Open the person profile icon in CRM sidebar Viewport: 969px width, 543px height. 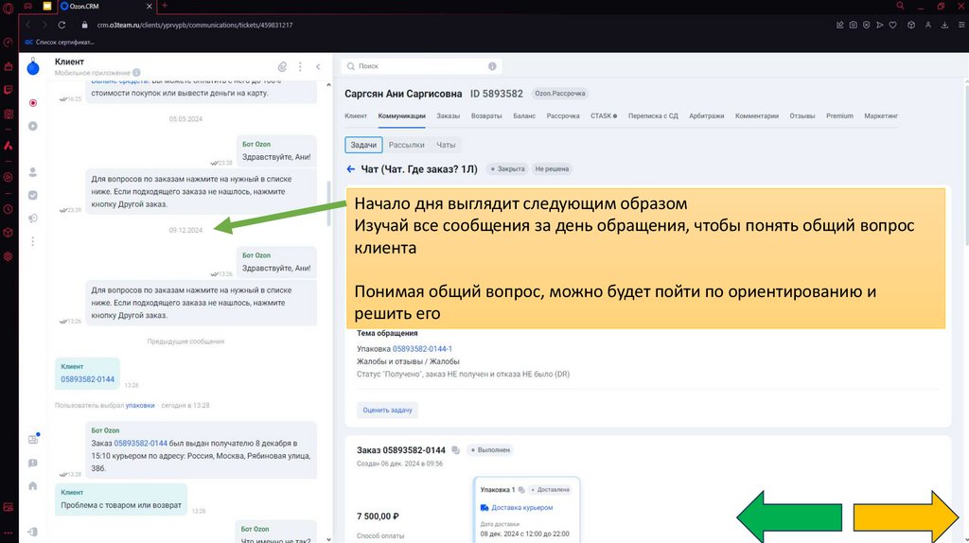click(x=33, y=172)
